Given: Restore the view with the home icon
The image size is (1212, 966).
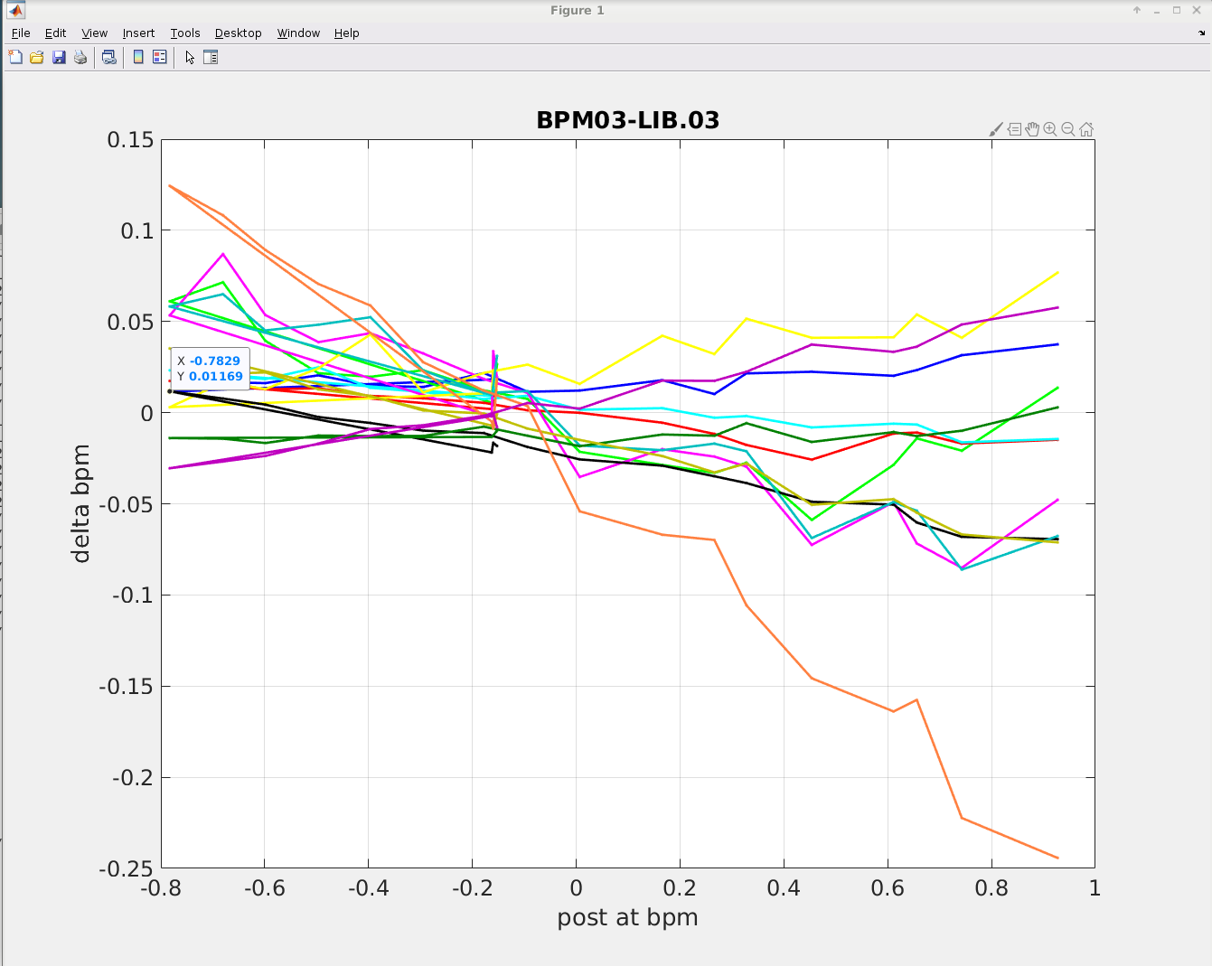Looking at the screenshot, I should (1086, 129).
